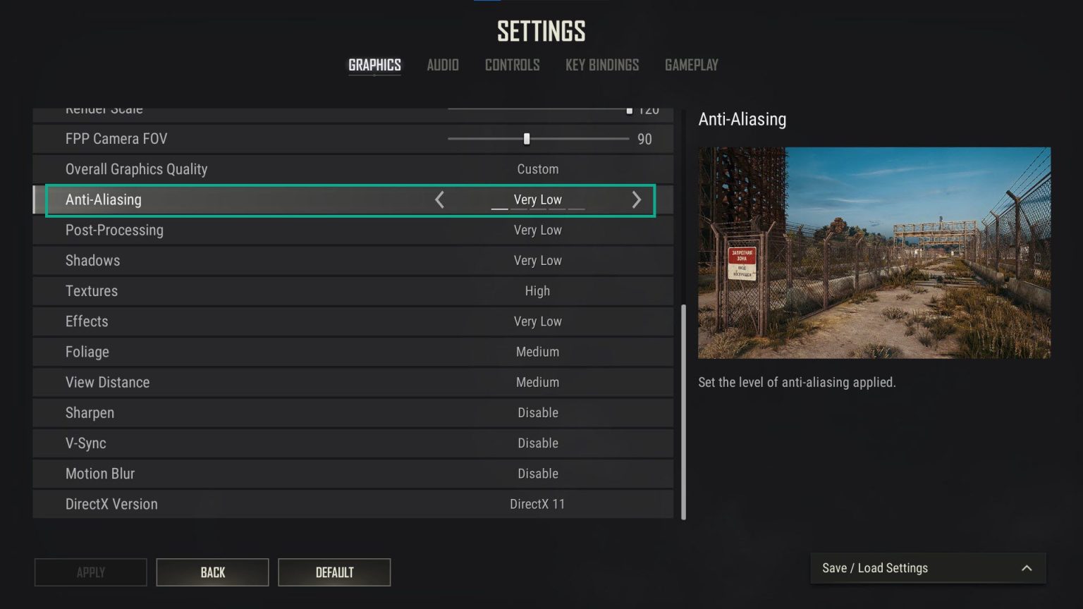
Task: Open the Controls tab
Action: [x=512, y=65]
